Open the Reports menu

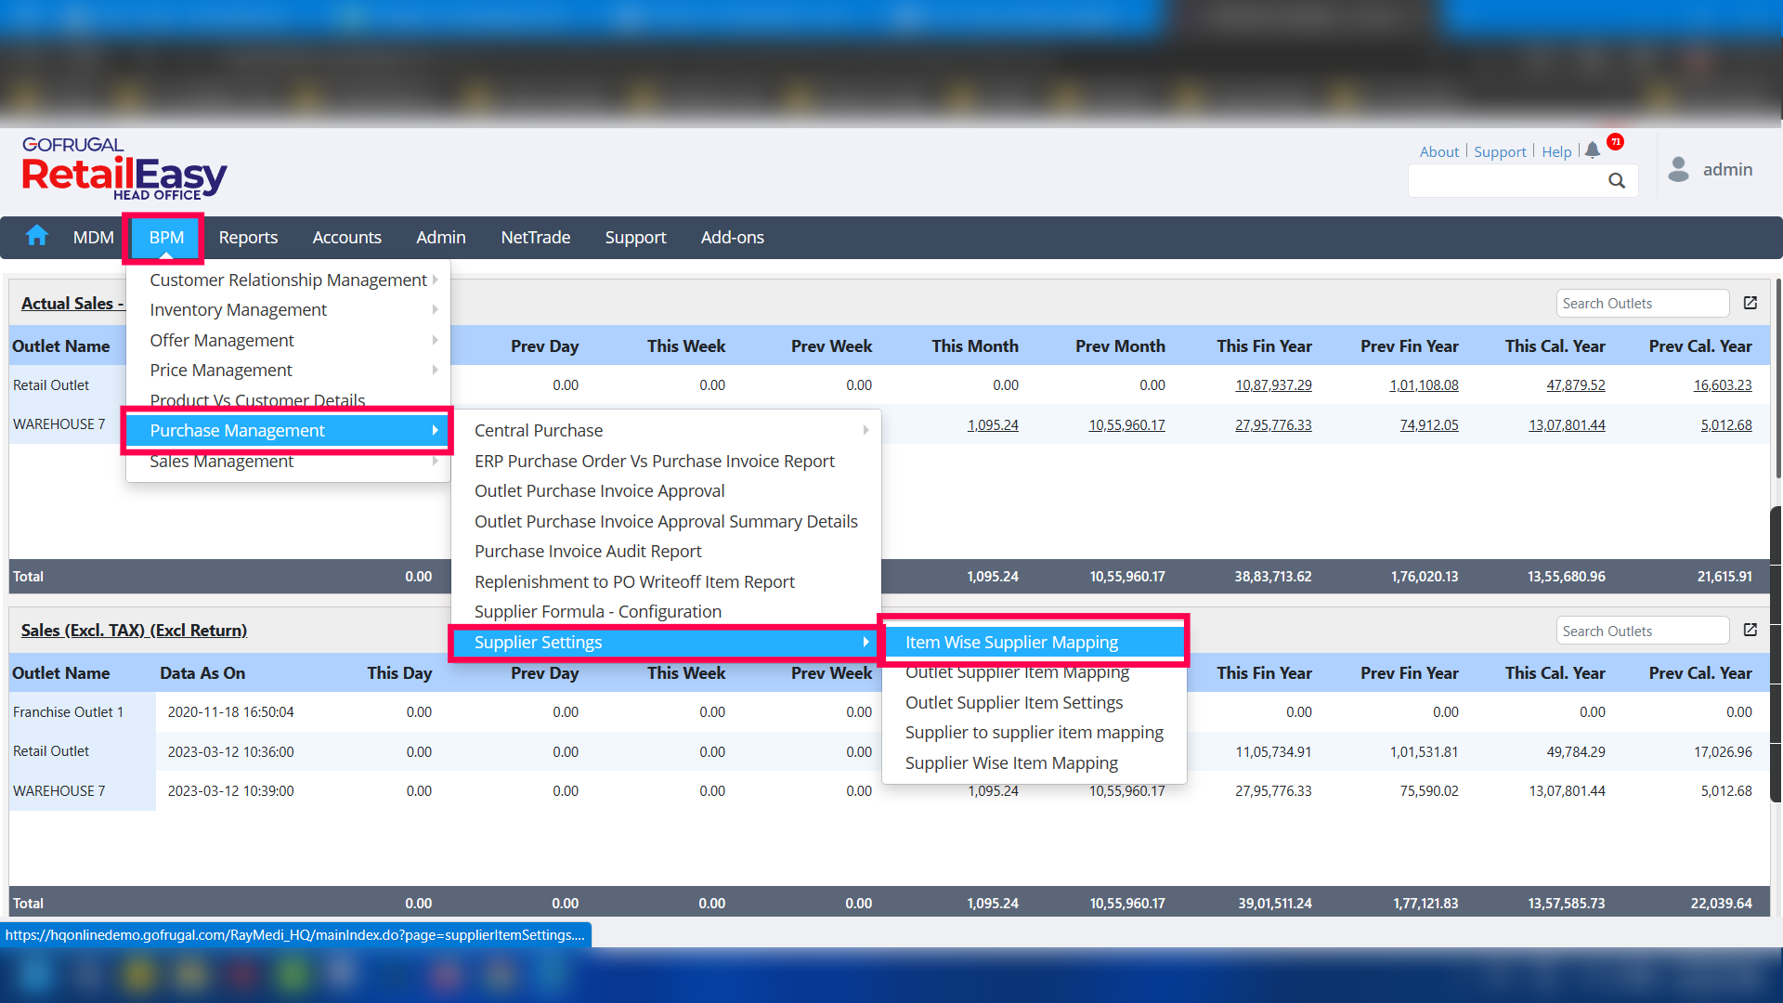(248, 237)
